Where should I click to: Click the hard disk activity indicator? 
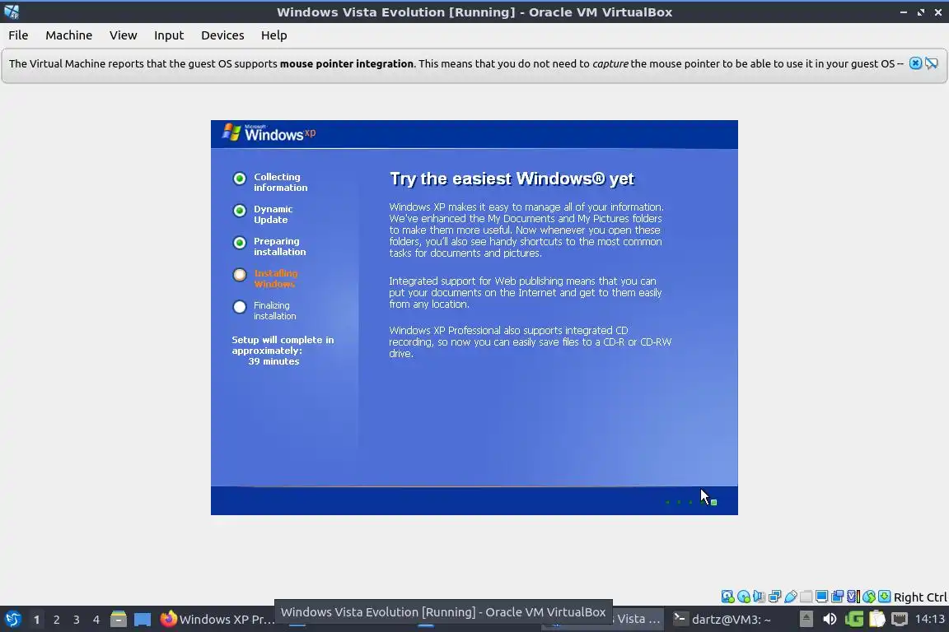[x=728, y=597]
